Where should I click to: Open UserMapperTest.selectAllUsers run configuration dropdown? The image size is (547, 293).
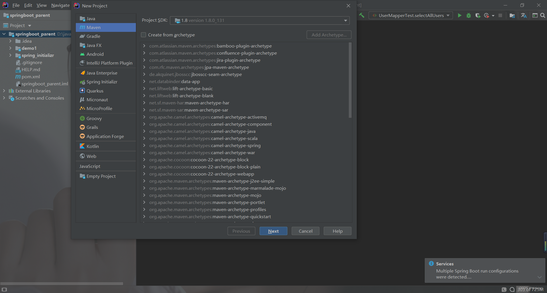(x=411, y=15)
